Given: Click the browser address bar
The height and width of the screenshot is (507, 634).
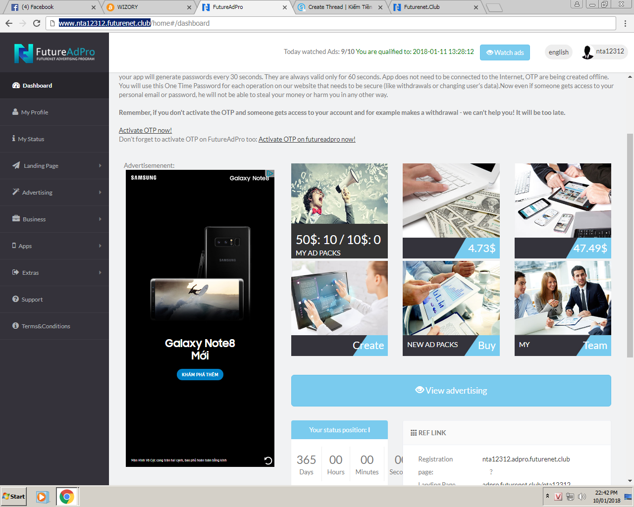Looking at the screenshot, I should [x=331, y=23].
